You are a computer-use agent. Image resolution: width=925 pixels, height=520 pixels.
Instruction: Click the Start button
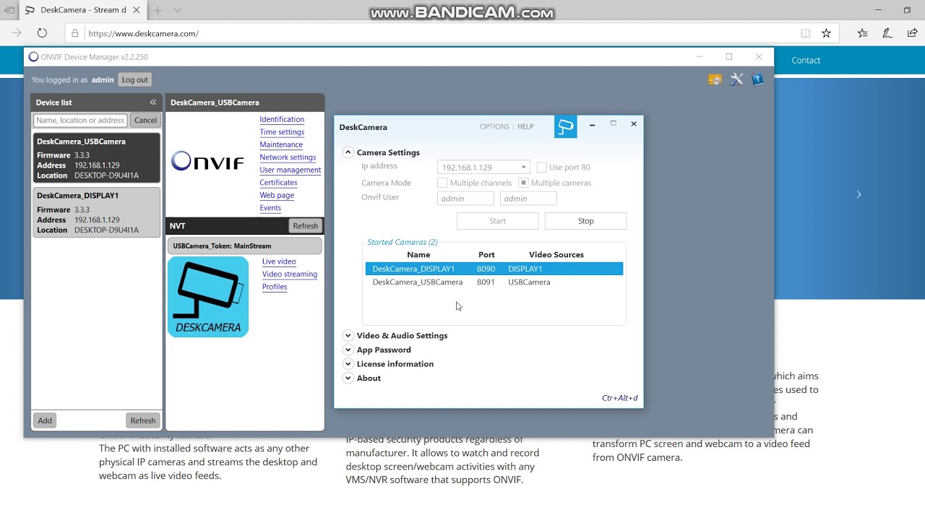(497, 221)
